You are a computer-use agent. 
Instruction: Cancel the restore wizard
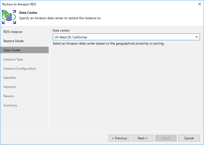(189, 138)
